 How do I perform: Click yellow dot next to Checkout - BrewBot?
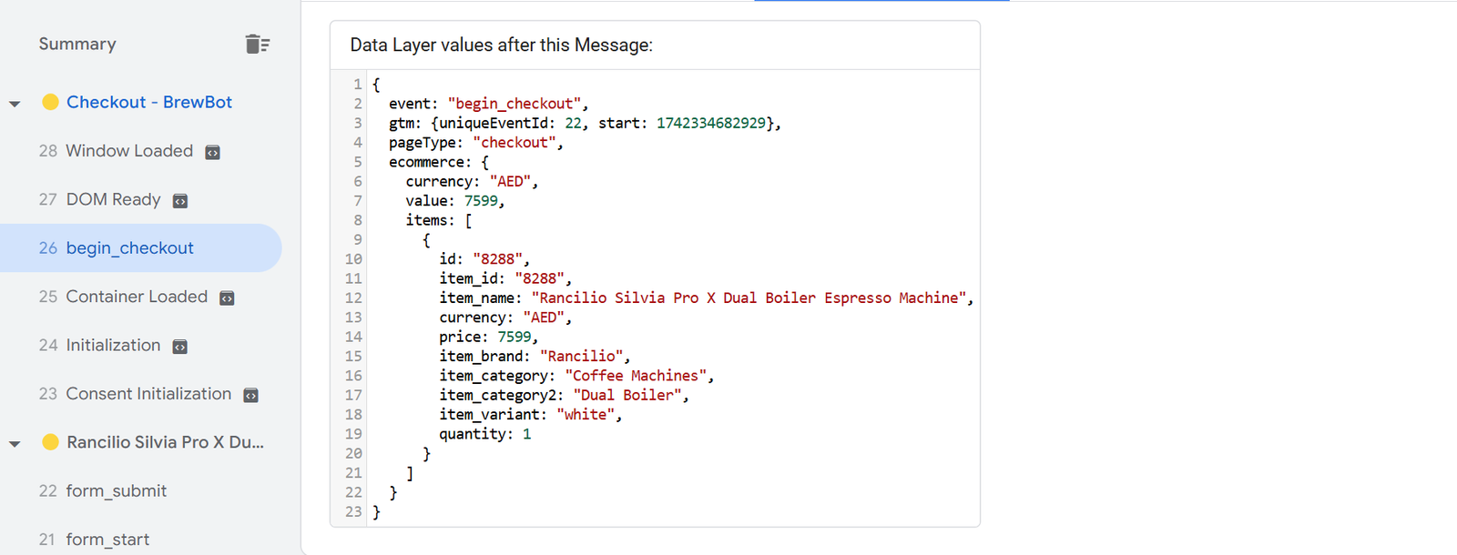[x=51, y=102]
